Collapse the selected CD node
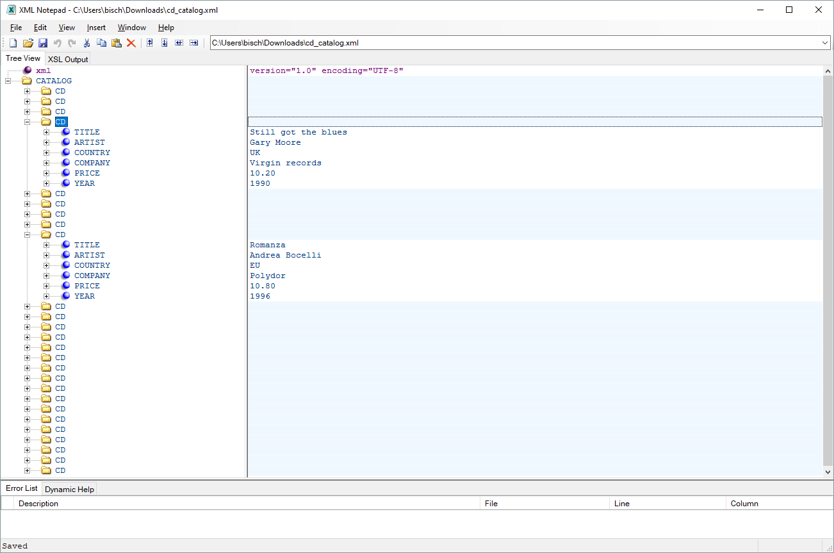 [x=26, y=121]
